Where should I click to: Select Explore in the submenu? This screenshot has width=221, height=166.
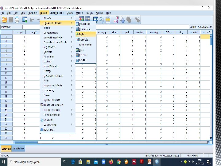coord(86,34)
